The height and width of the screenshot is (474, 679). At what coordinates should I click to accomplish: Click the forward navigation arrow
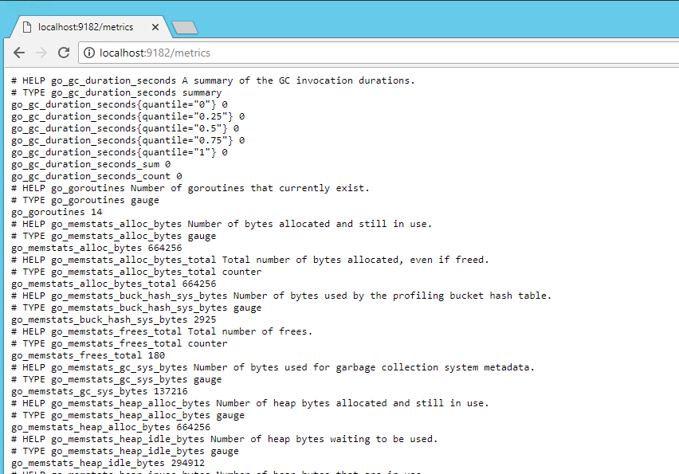pos(41,53)
